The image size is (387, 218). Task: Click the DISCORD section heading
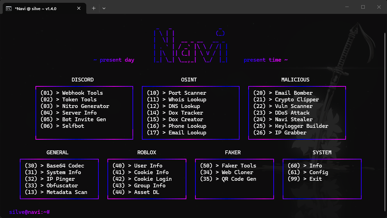[x=83, y=80]
